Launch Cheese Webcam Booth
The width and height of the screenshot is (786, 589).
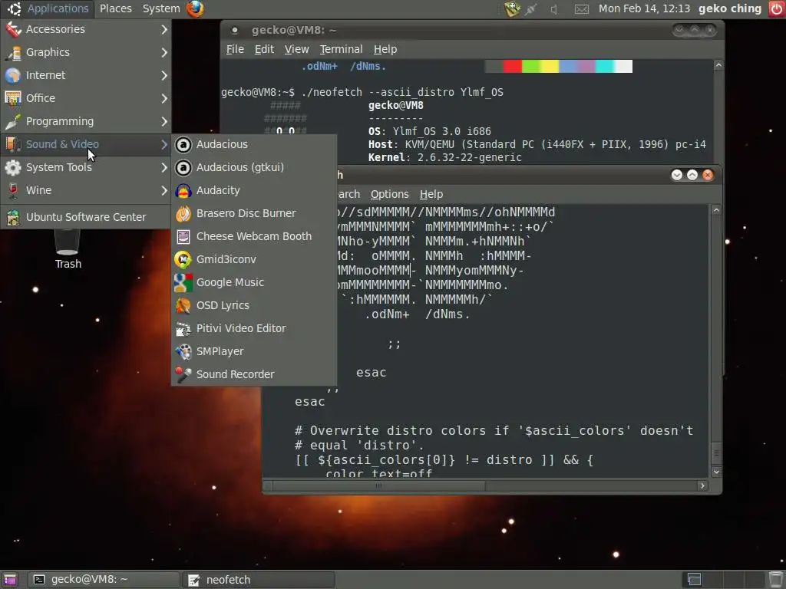click(x=253, y=236)
